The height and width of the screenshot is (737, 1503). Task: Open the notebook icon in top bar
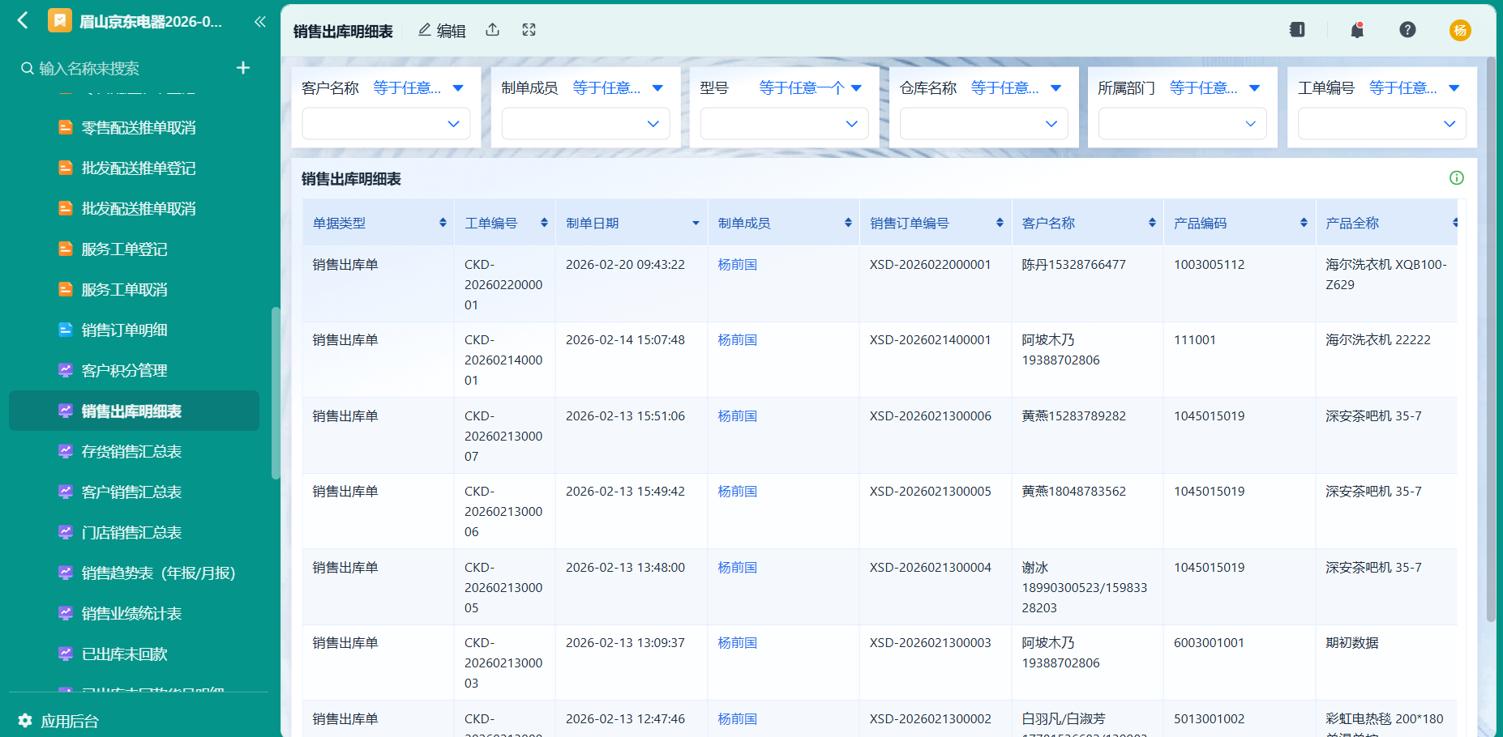pos(1297,30)
